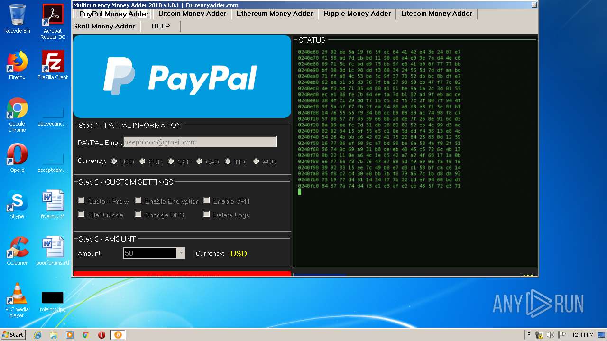Image resolution: width=607 pixels, height=341 pixels.
Task: Toggle Change DNS checkbox
Action: (138, 215)
